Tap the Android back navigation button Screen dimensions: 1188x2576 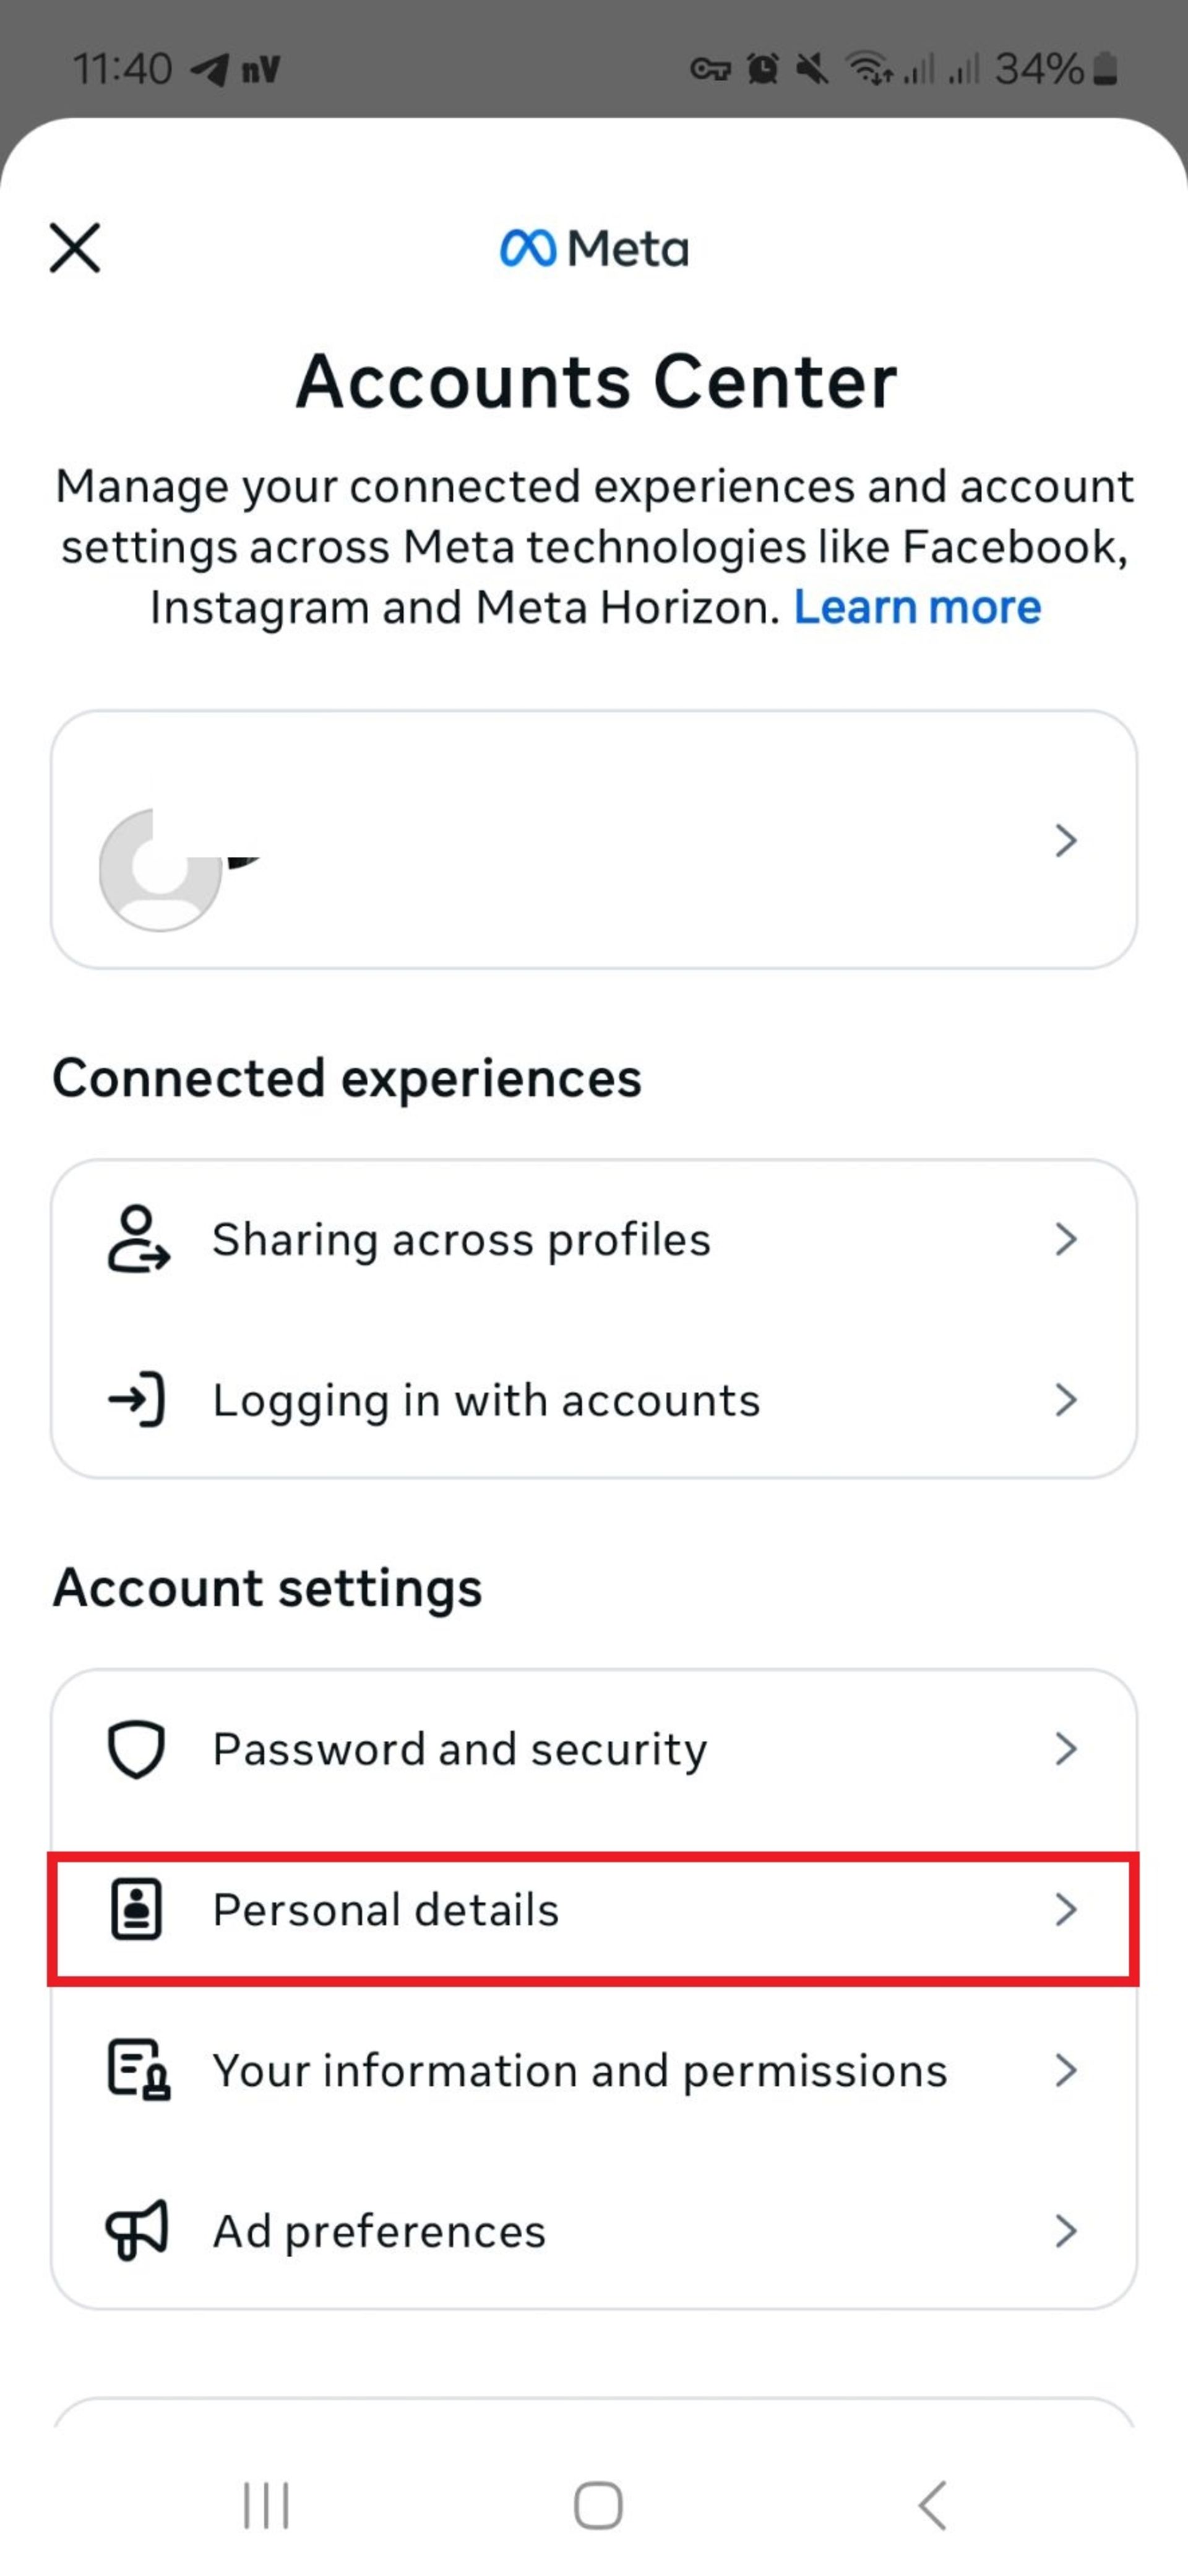pyautogui.click(x=931, y=2505)
